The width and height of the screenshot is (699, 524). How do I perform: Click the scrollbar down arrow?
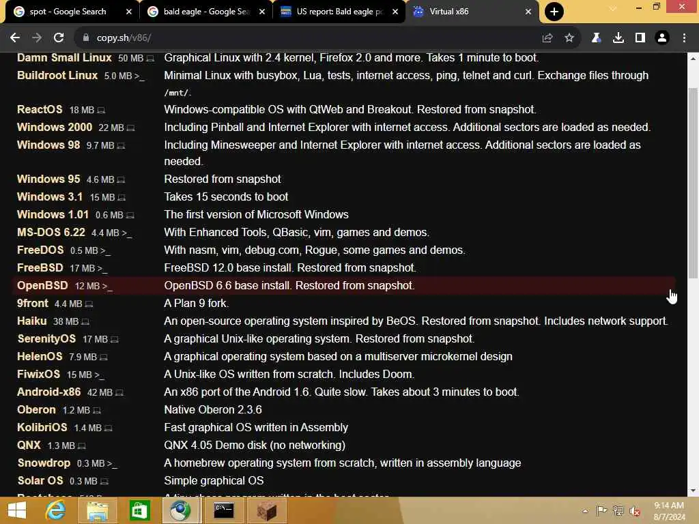pos(693,491)
